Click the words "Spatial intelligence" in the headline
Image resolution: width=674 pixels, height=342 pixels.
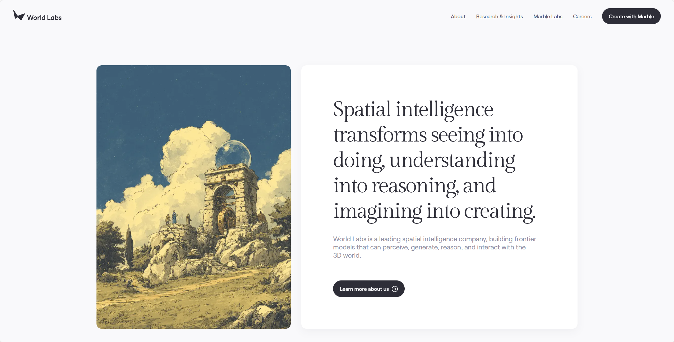pos(413,109)
